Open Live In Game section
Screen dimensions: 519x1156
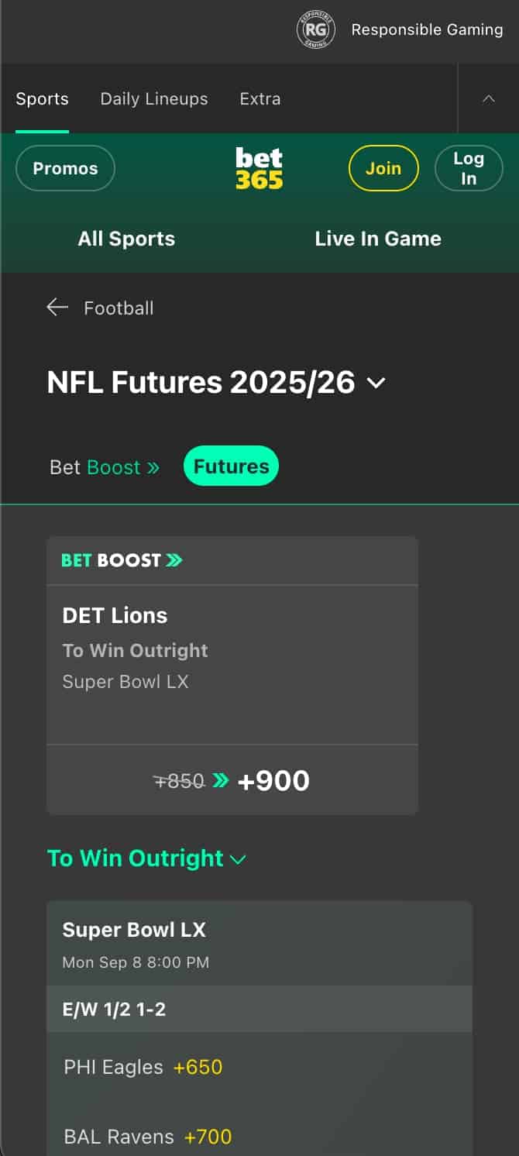pos(378,239)
